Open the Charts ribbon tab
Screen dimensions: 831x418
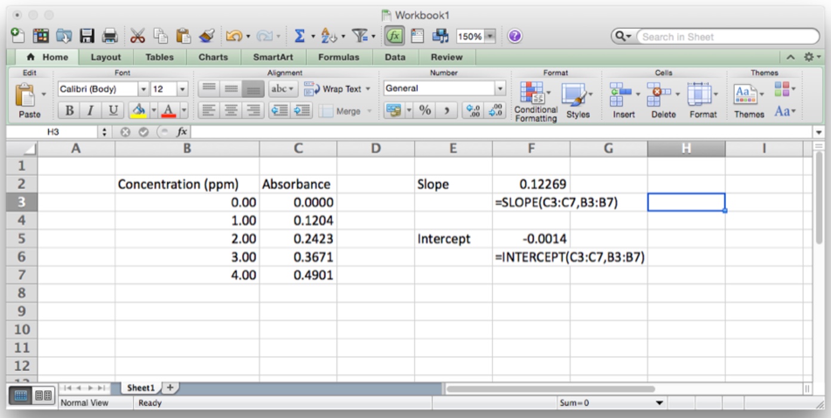pos(213,57)
